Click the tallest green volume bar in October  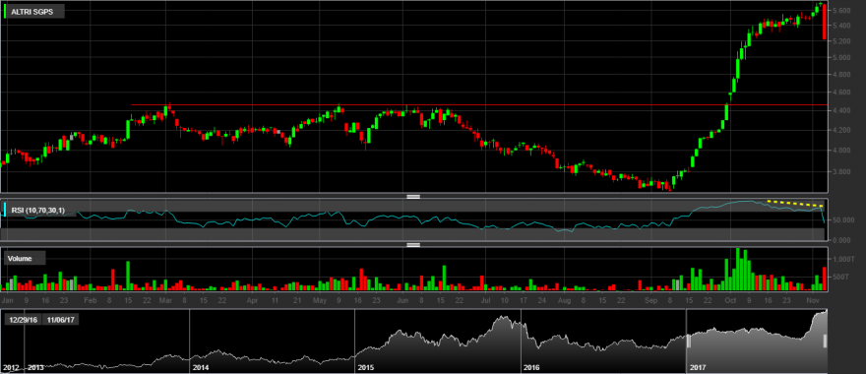pyautogui.click(x=737, y=269)
